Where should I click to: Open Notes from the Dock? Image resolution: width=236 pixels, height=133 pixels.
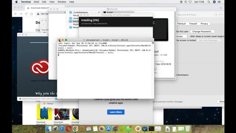pos(95,129)
